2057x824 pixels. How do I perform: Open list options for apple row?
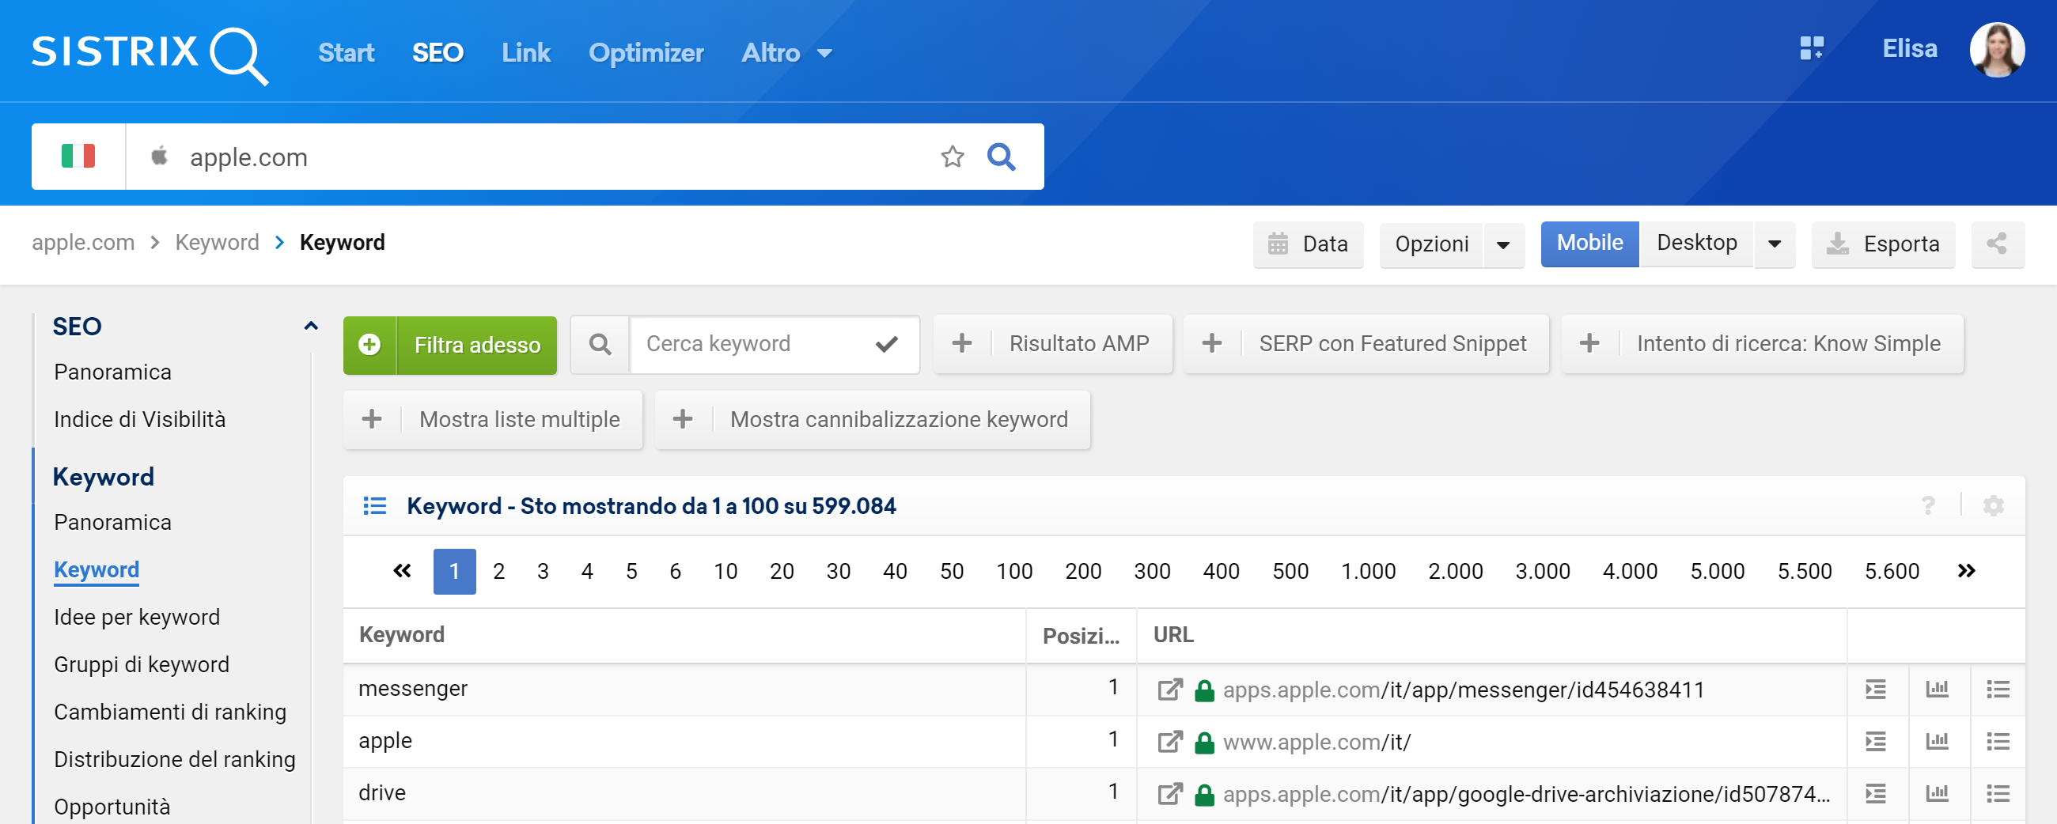pos(1998,742)
